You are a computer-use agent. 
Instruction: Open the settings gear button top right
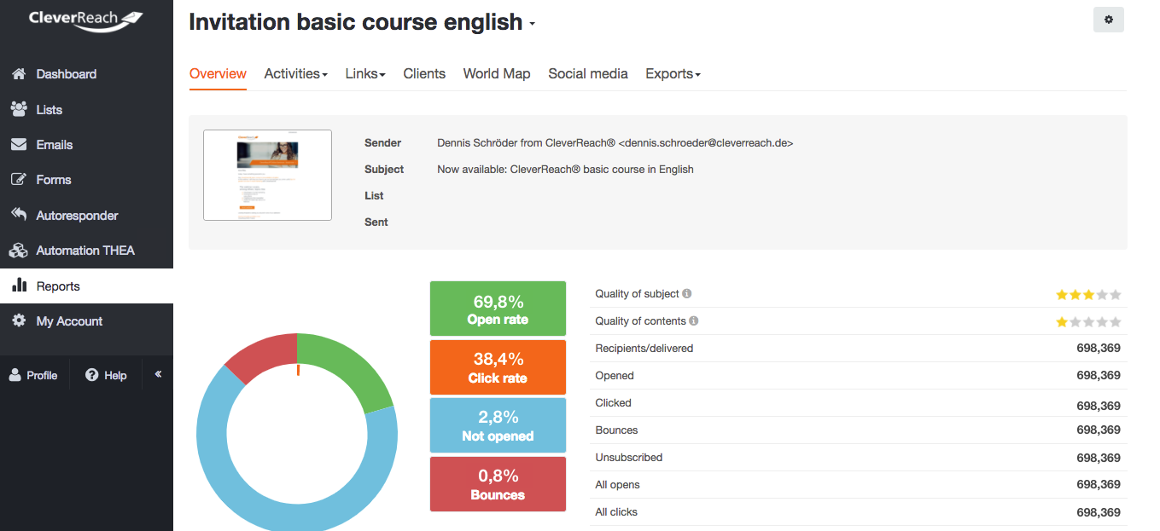coord(1109,20)
